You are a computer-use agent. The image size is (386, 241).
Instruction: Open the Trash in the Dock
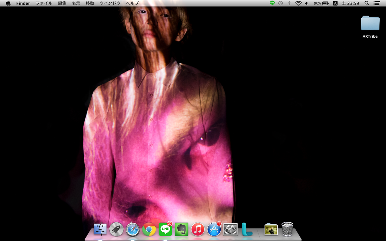tap(287, 229)
